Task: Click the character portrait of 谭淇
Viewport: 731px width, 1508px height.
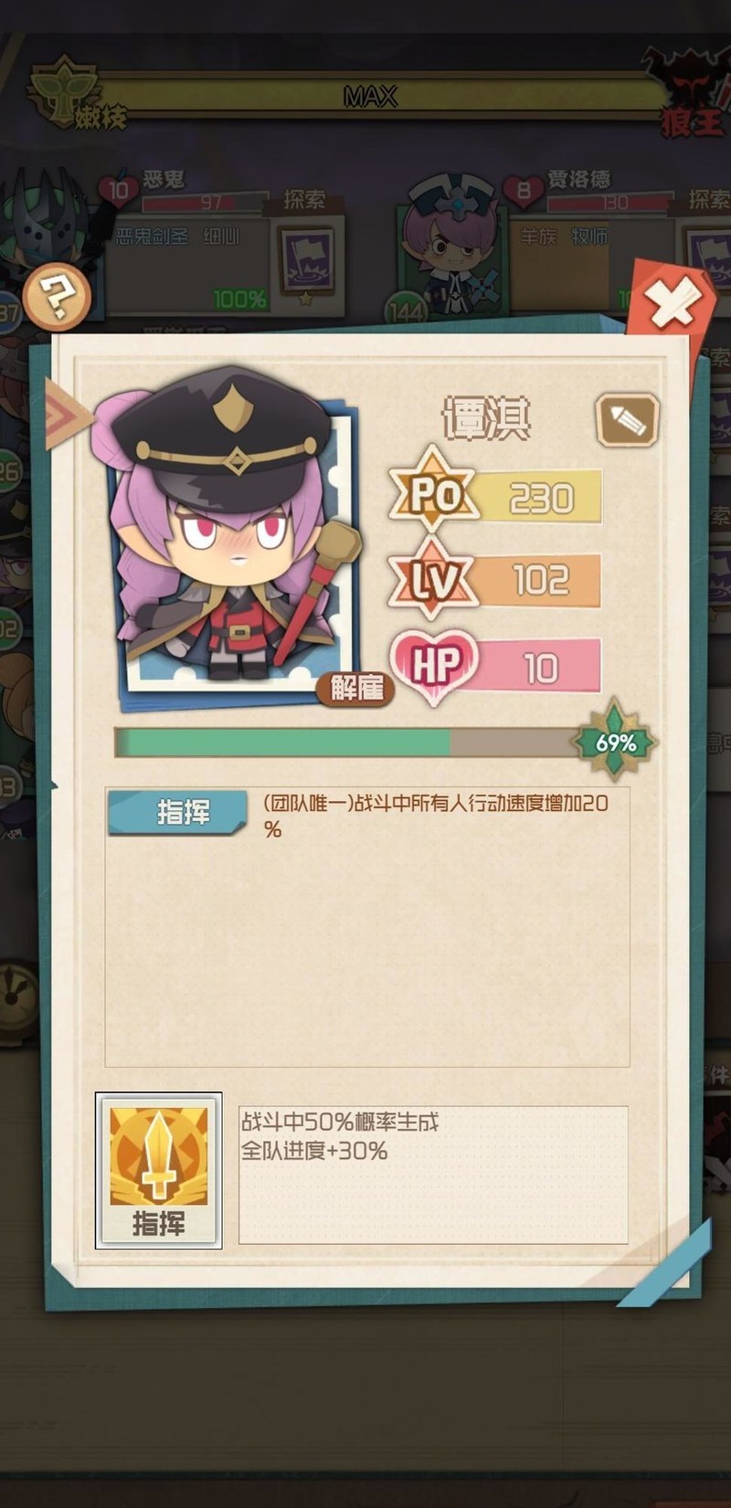Action: 228,534
